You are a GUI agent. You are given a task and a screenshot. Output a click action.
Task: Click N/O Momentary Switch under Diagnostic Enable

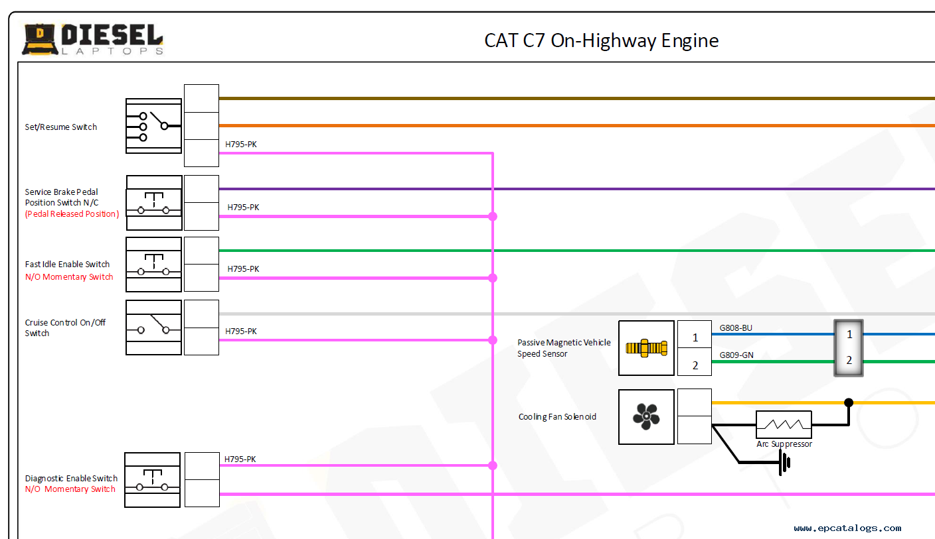tap(70, 489)
